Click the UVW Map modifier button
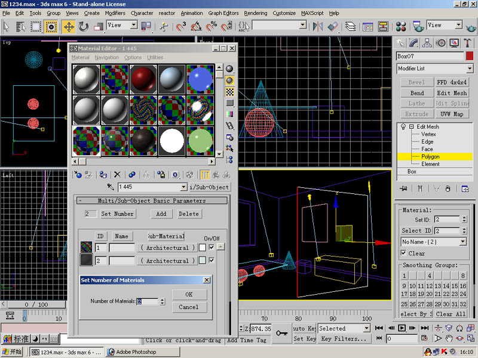The image size is (478, 358). [x=452, y=114]
